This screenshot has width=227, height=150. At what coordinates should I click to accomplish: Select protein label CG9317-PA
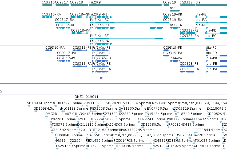coord(67,53)
